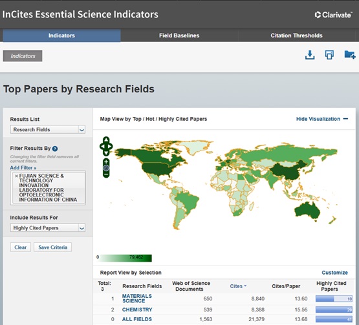Click the 15.56 cites per paper value
This screenshot has width=359, height=325.
coord(301,309)
